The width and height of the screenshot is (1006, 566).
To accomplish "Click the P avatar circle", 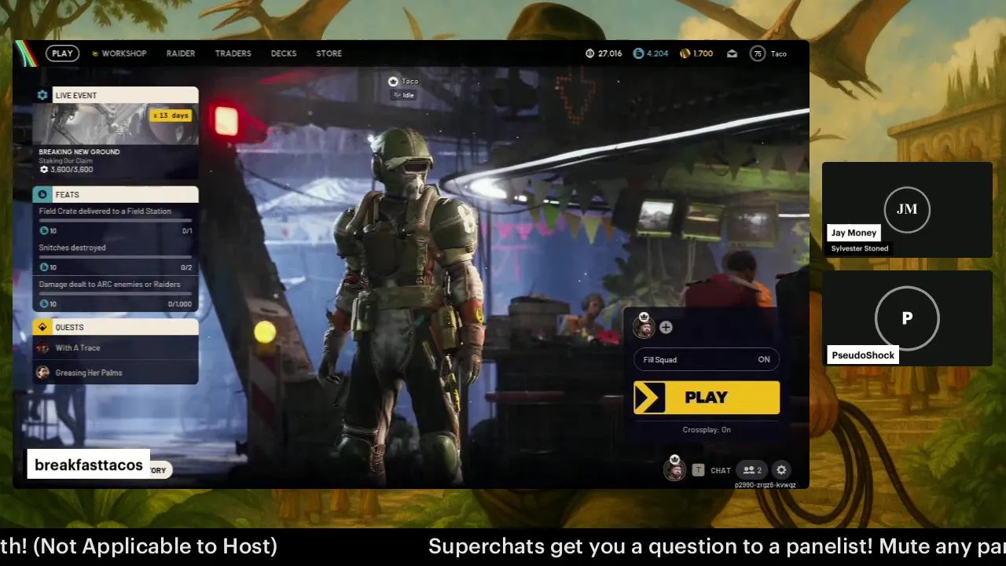I will [x=907, y=318].
